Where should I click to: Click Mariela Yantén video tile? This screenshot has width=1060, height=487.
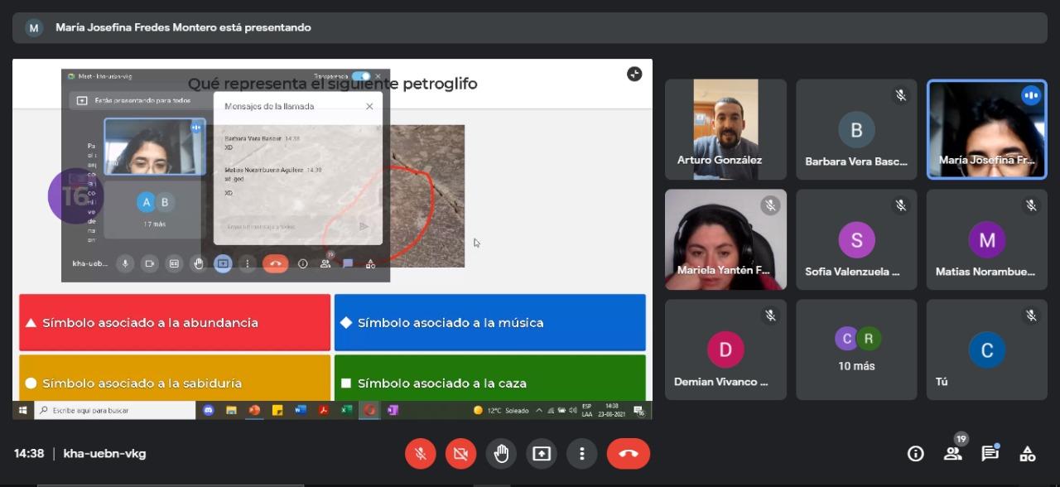tap(725, 239)
